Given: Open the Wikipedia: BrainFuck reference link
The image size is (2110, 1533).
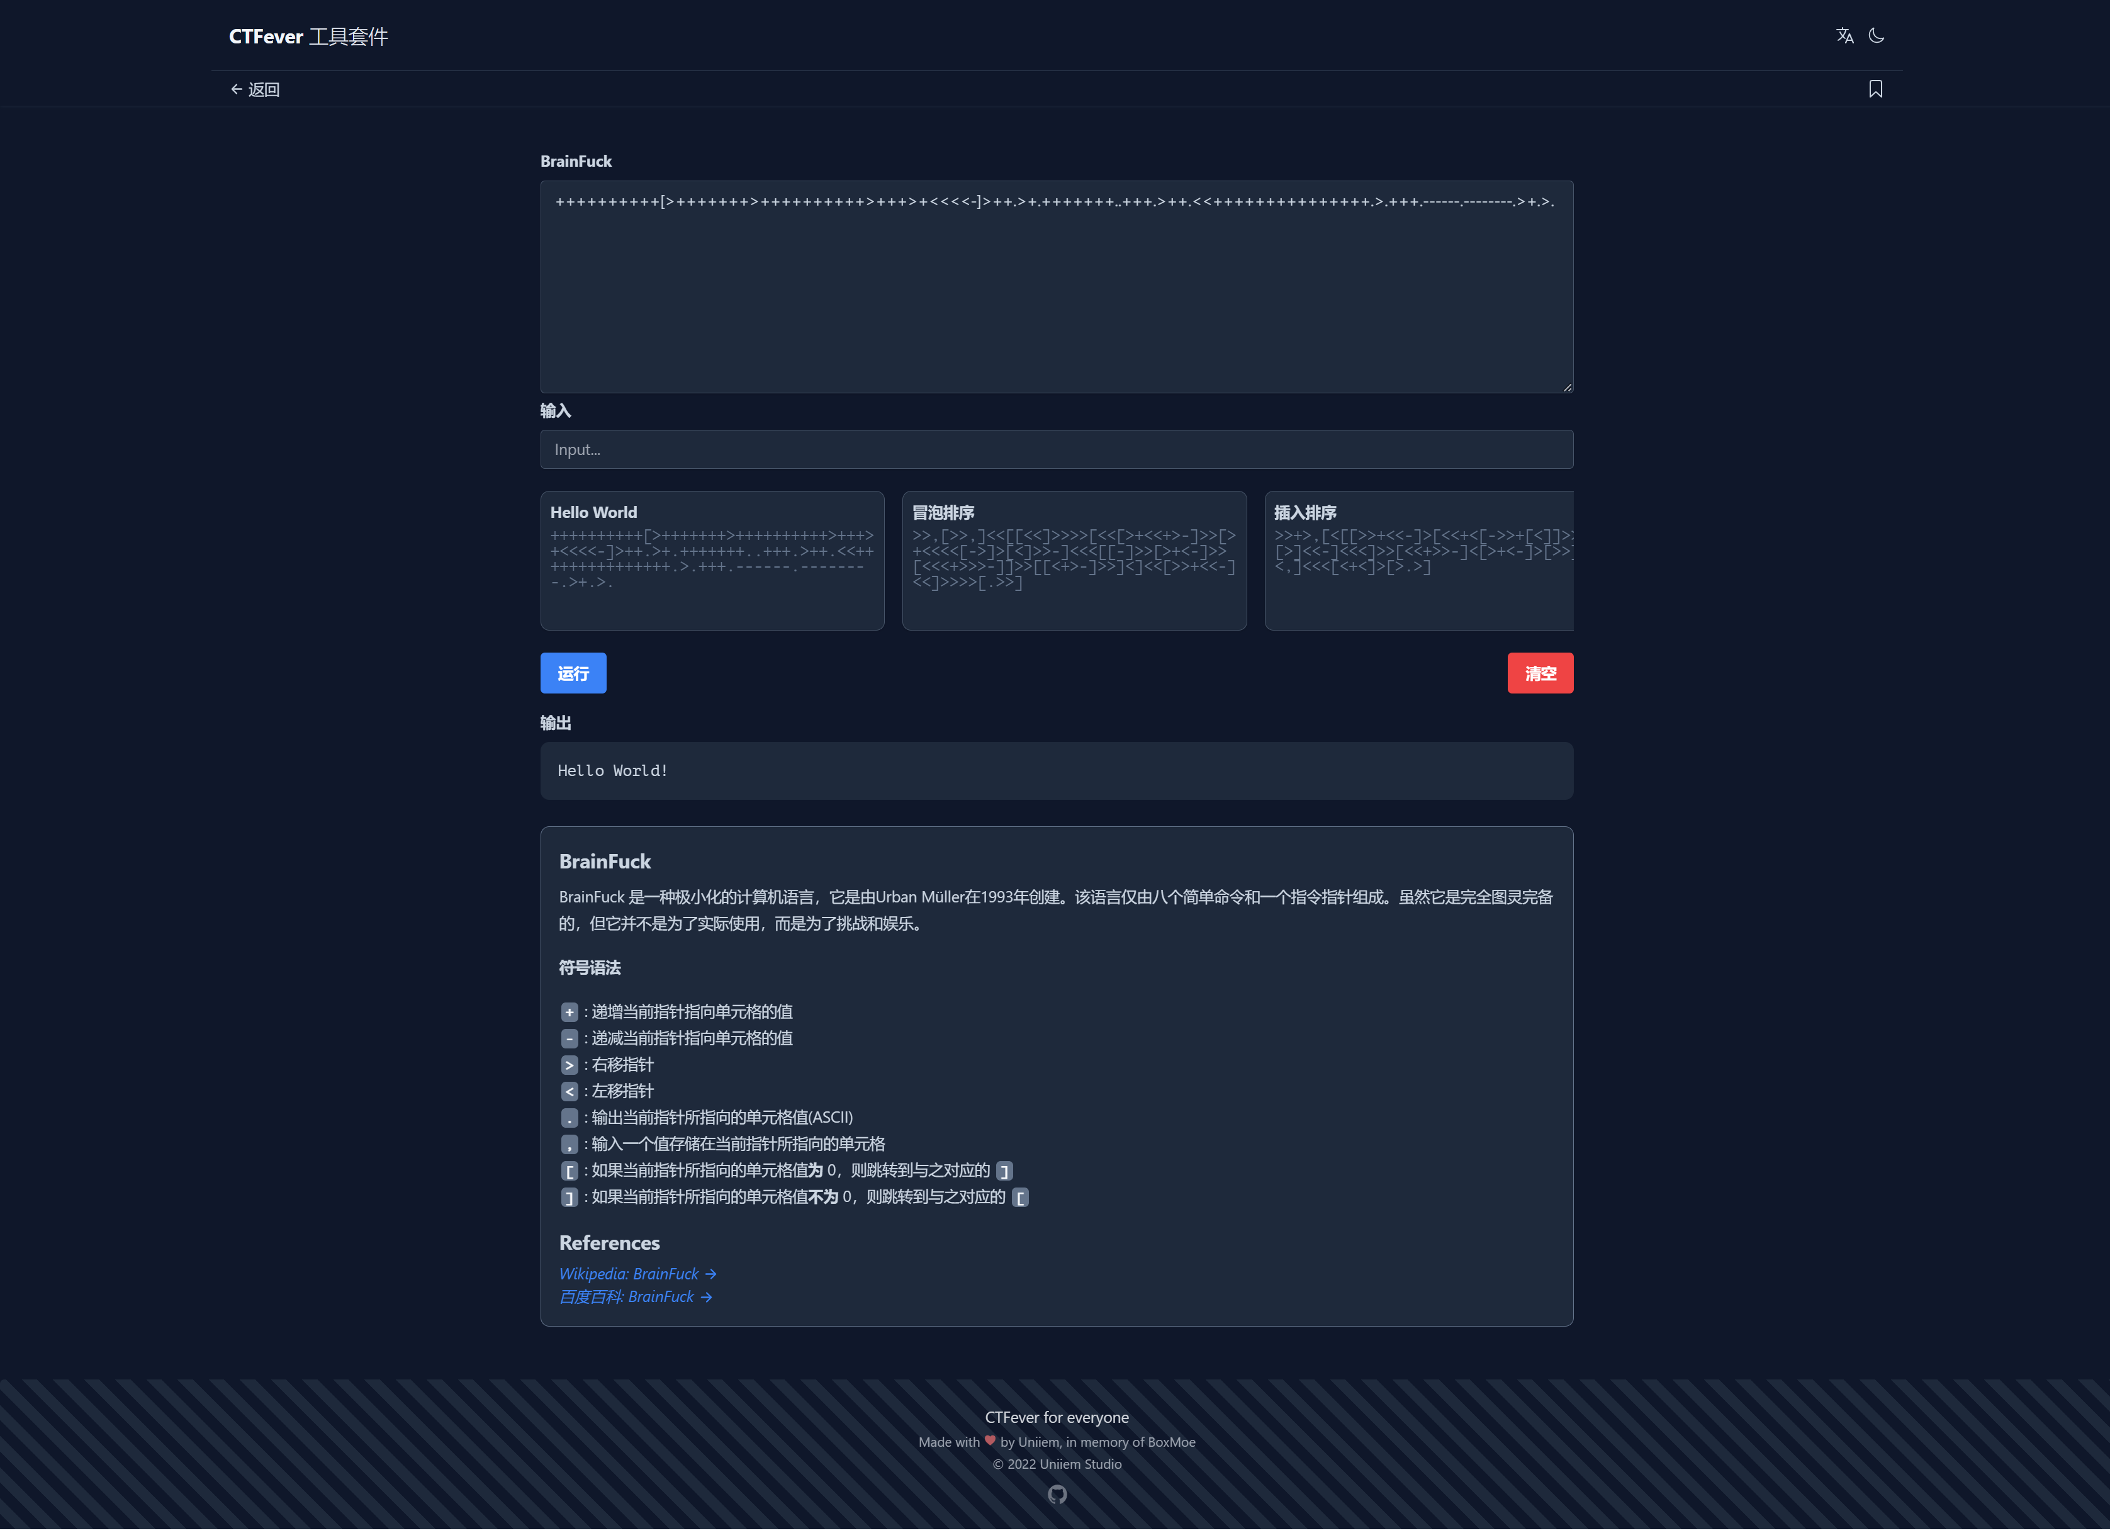Looking at the screenshot, I should click(x=628, y=1274).
